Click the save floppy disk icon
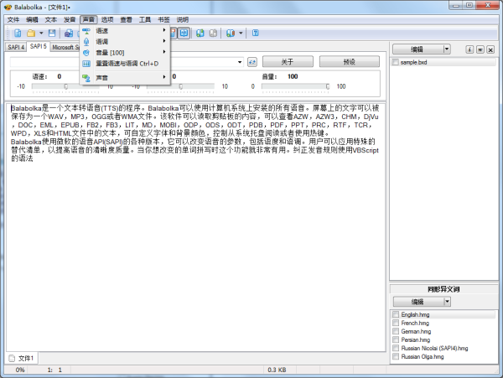 click(x=51, y=34)
